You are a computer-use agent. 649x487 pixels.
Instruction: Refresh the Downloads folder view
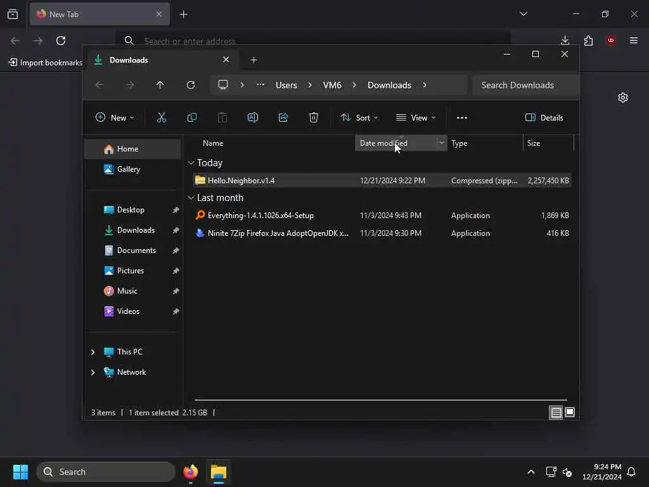tap(191, 85)
